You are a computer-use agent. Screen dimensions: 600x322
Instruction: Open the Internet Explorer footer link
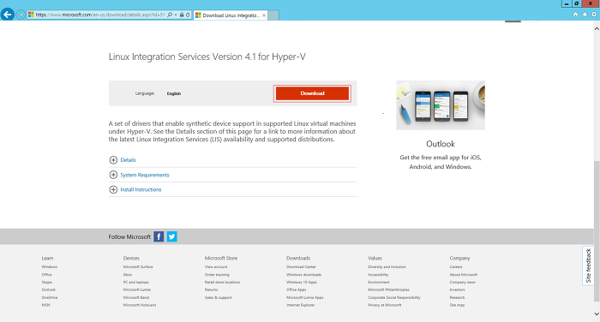(x=300, y=305)
